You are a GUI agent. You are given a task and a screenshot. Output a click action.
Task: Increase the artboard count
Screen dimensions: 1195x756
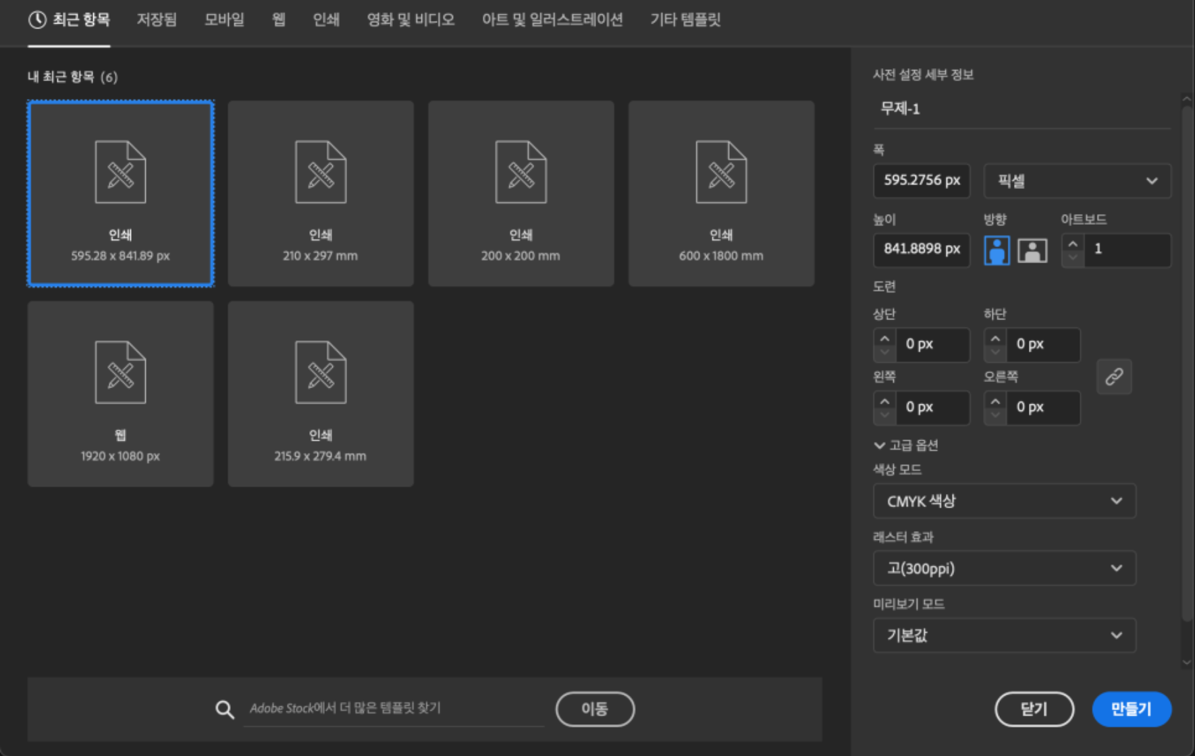(x=1073, y=242)
